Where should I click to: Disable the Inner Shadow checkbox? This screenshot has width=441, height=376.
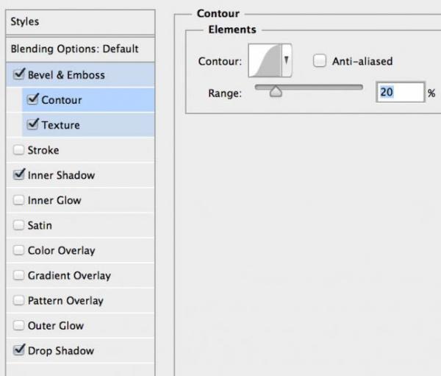(19, 175)
